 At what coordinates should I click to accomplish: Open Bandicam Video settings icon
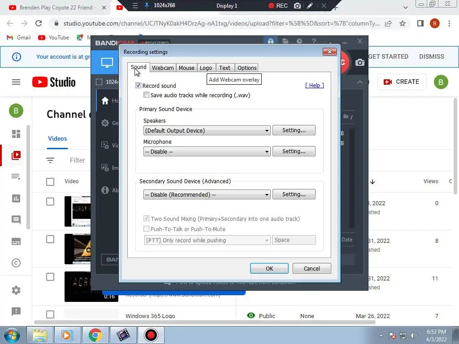click(105, 145)
